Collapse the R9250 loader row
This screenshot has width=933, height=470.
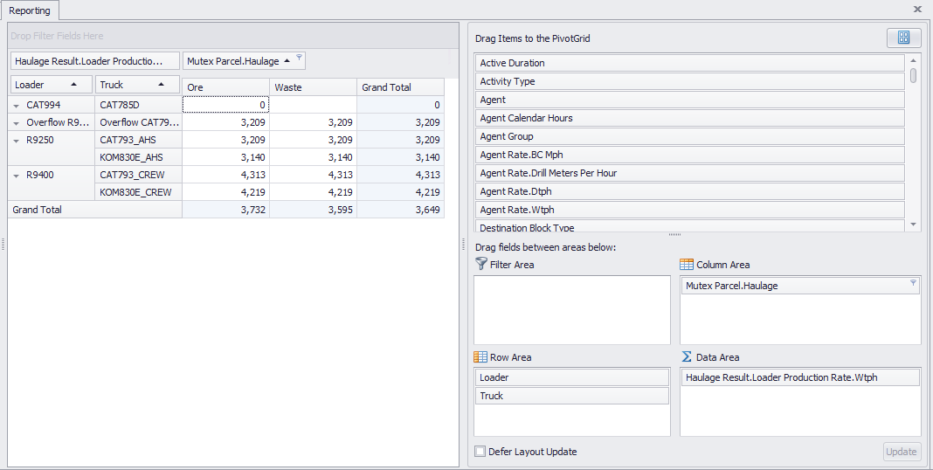coord(17,140)
